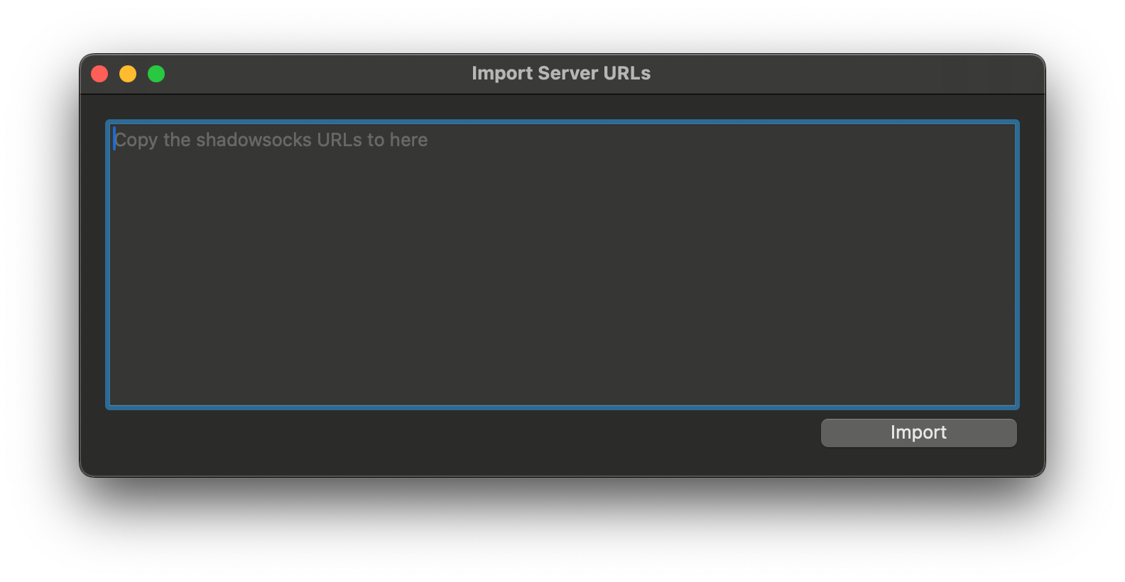The width and height of the screenshot is (1125, 582).
Task: Focus the shadowsocks URLs text area
Action: coord(562,265)
